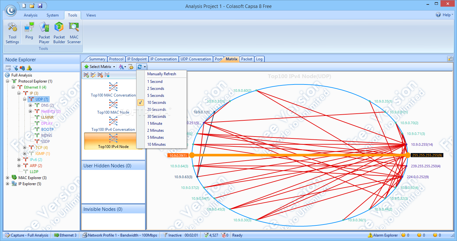Open the Capsa application menu orb

(10, 10)
